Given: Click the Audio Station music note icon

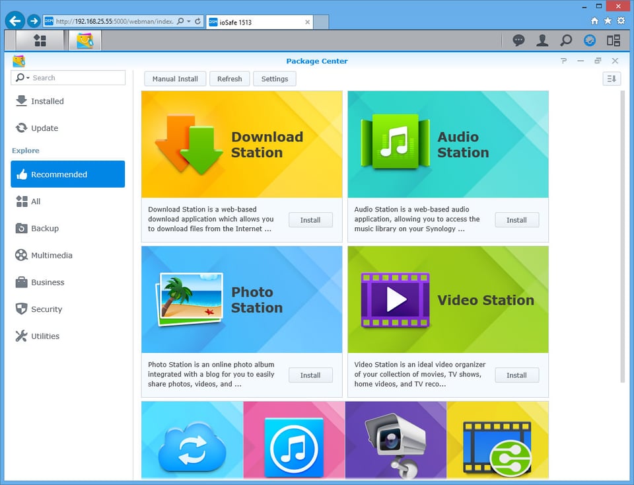Looking at the screenshot, I should [395, 141].
